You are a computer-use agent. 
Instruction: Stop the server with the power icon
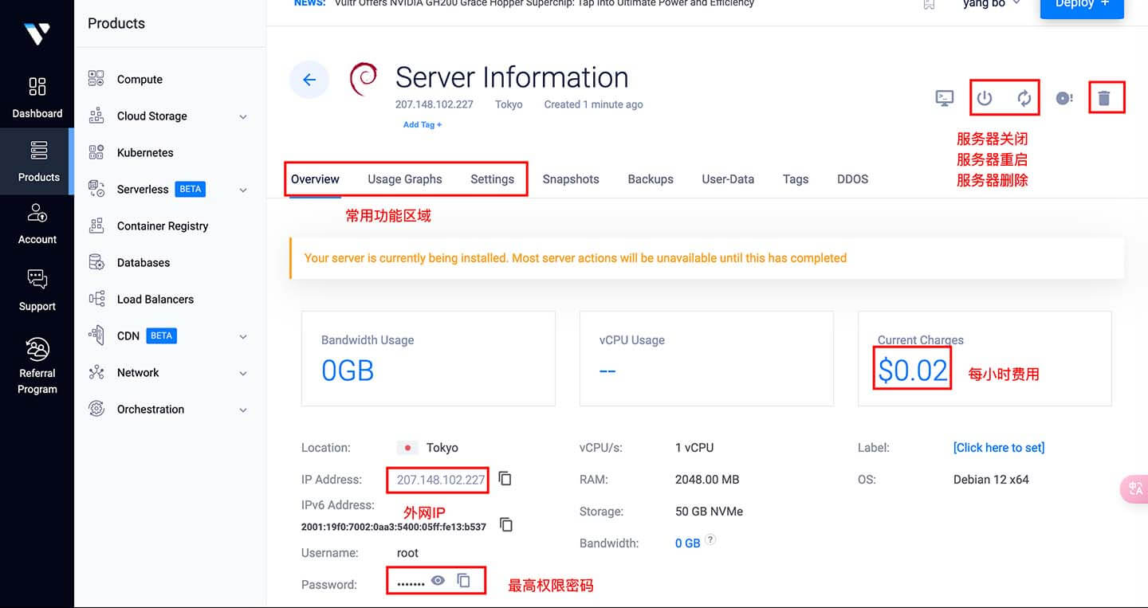tap(985, 98)
